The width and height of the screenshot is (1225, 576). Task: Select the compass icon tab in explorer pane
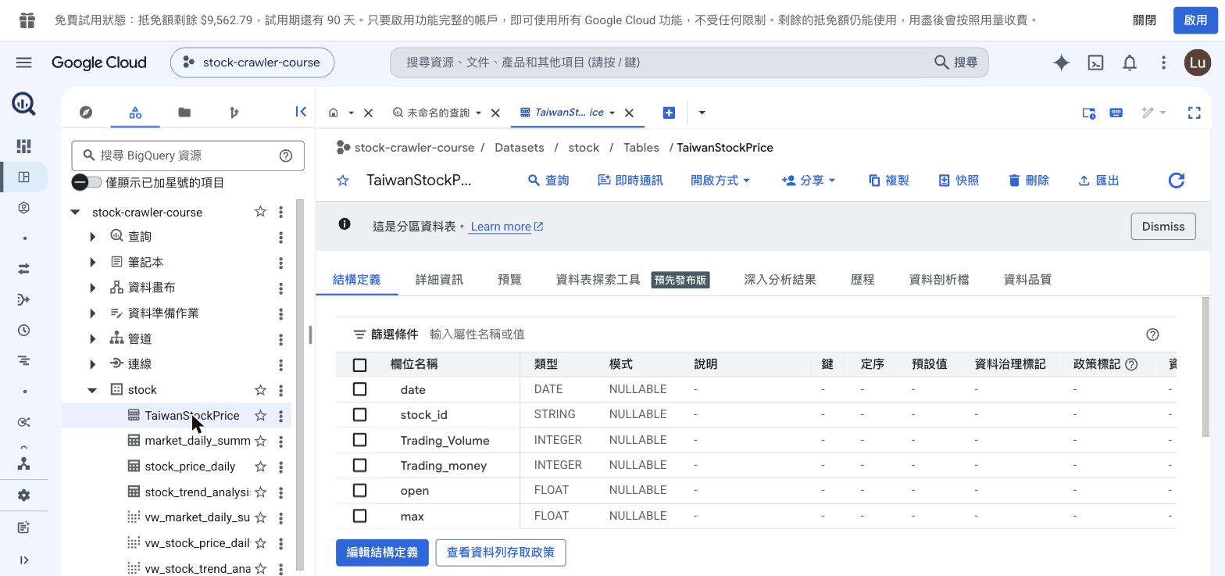tap(86, 113)
